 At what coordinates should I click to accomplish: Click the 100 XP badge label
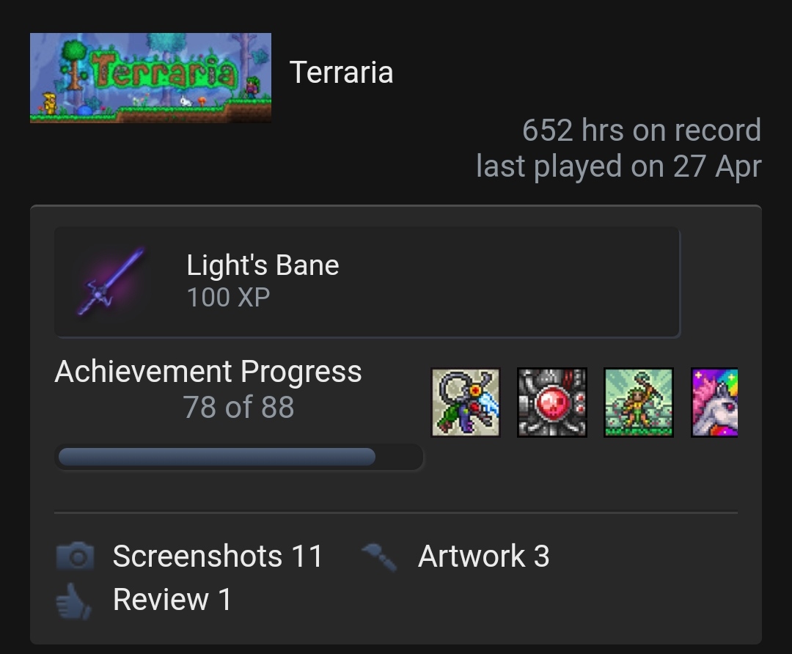coord(228,297)
